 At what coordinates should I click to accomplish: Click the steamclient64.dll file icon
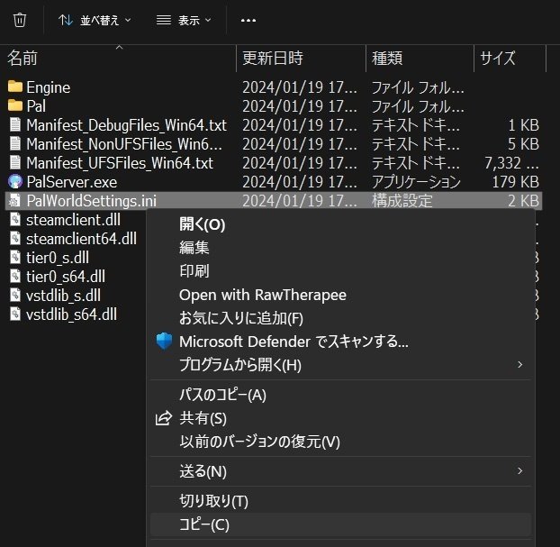[15, 239]
